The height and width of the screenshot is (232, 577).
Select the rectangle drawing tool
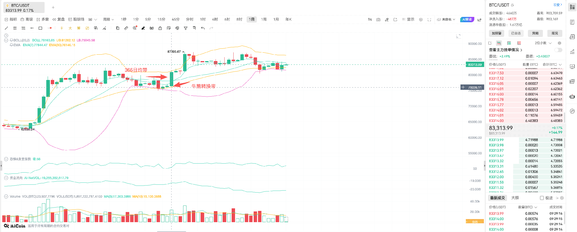point(40,28)
